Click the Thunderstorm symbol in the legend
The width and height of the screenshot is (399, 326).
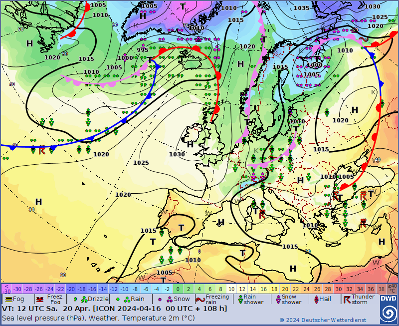tap(346, 299)
